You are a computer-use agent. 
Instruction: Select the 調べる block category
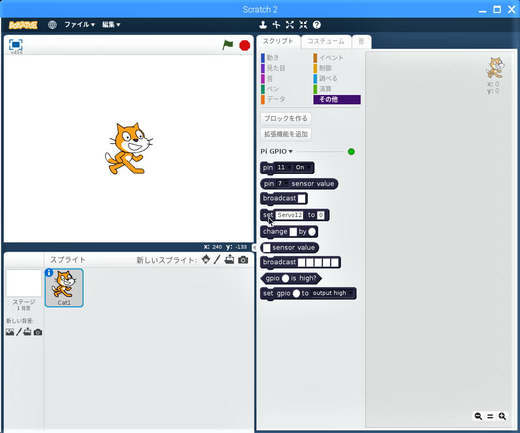(x=325, y=78)
